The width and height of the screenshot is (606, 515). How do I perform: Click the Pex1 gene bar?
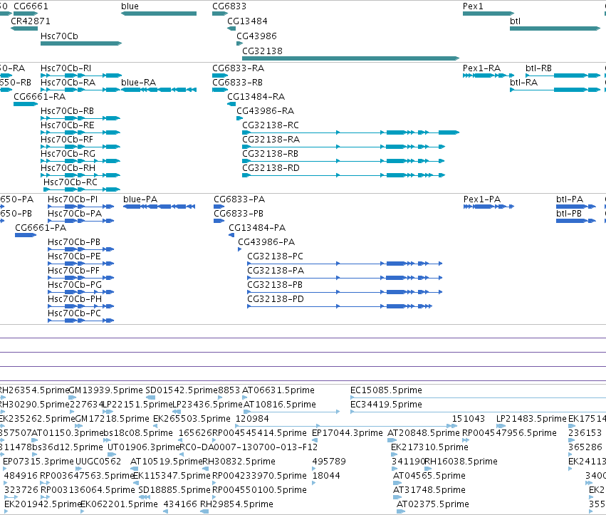(489, 14)
